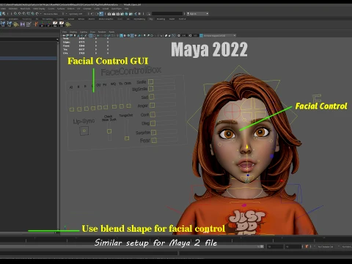Select the Conf slider handle
Screen dimensions: 352x264
click(x=153, y=114)
